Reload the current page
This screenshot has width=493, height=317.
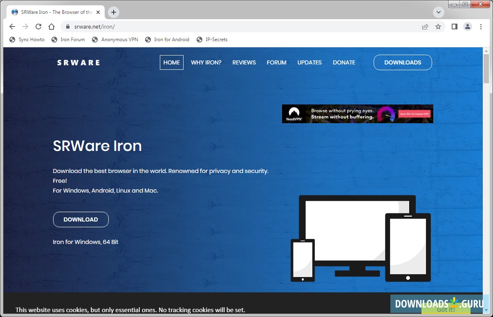(38, 27)
